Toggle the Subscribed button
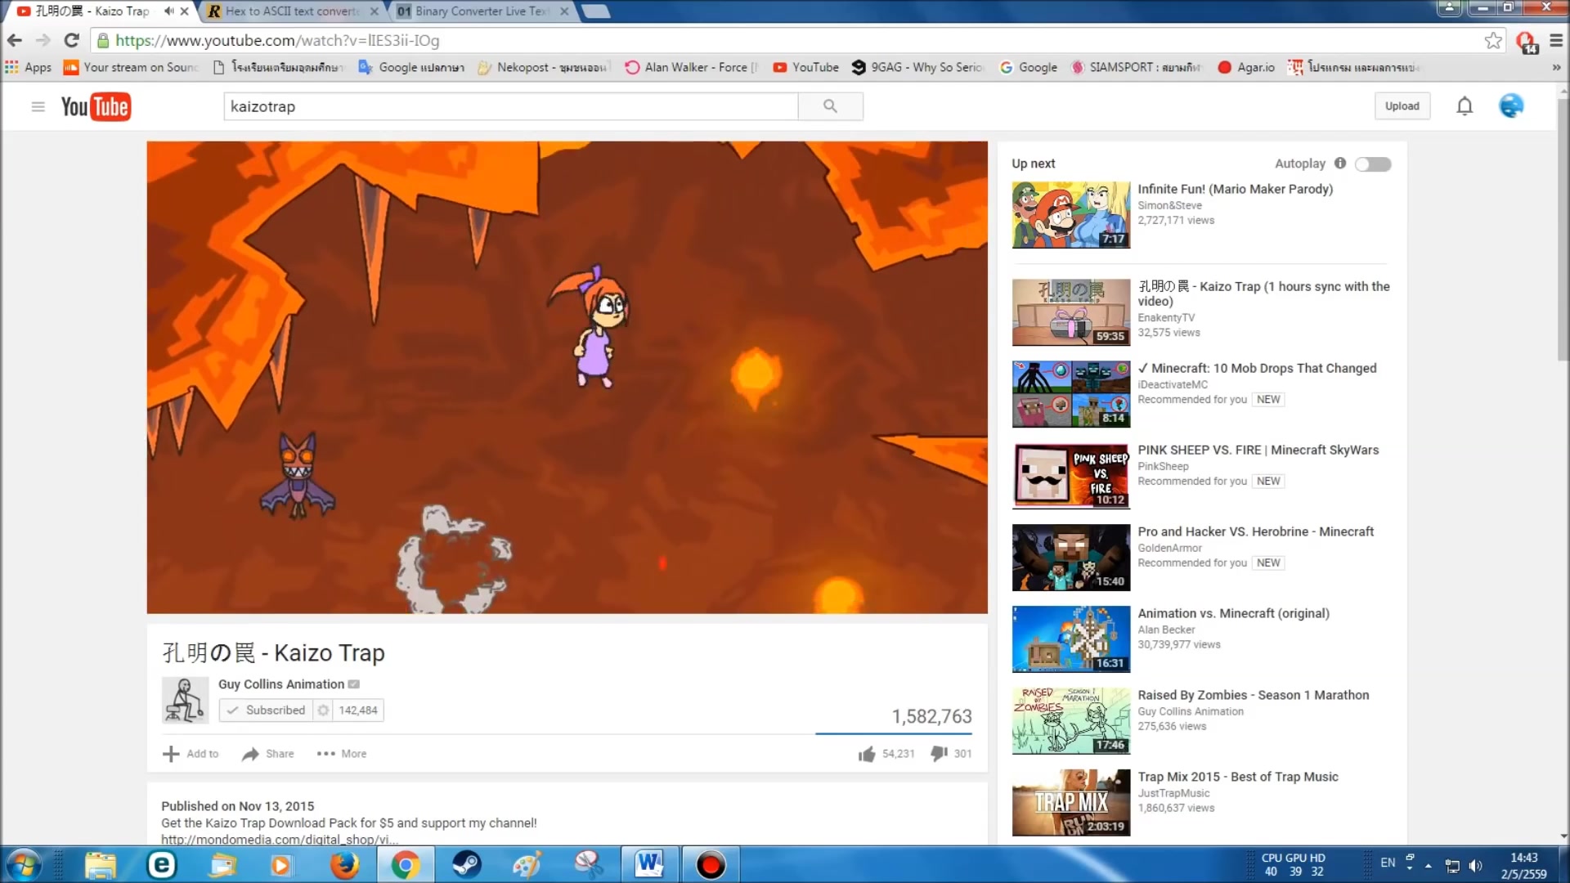1570x883 pixels. click(x=266, y=710)
